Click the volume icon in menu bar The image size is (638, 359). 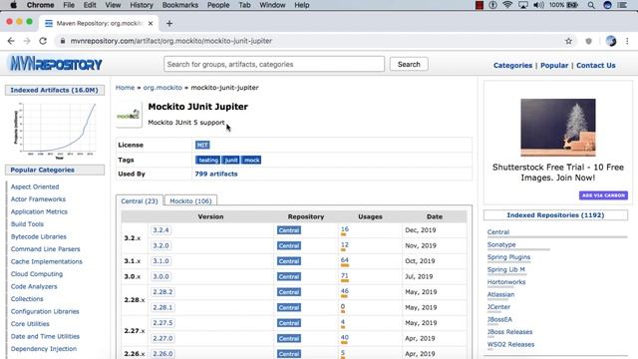point(538,5)
